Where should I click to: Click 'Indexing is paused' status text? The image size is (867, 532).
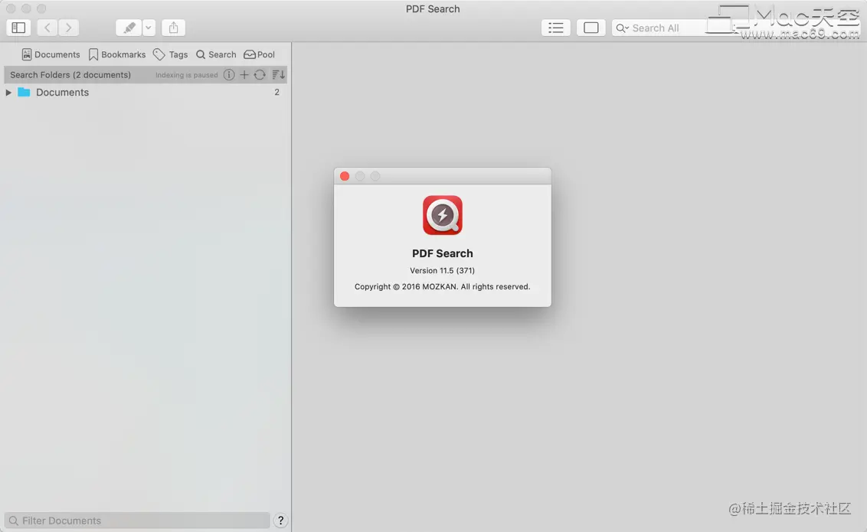[186, 75]
